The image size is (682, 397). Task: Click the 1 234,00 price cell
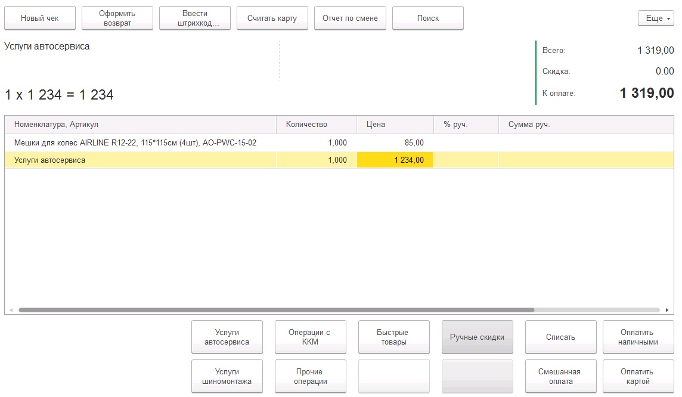point(395,160)
